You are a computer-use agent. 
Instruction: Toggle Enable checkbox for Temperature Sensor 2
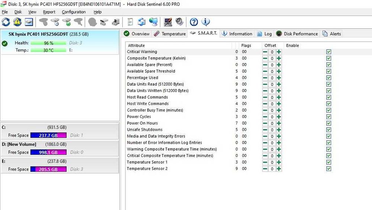(x=328, y=169)
